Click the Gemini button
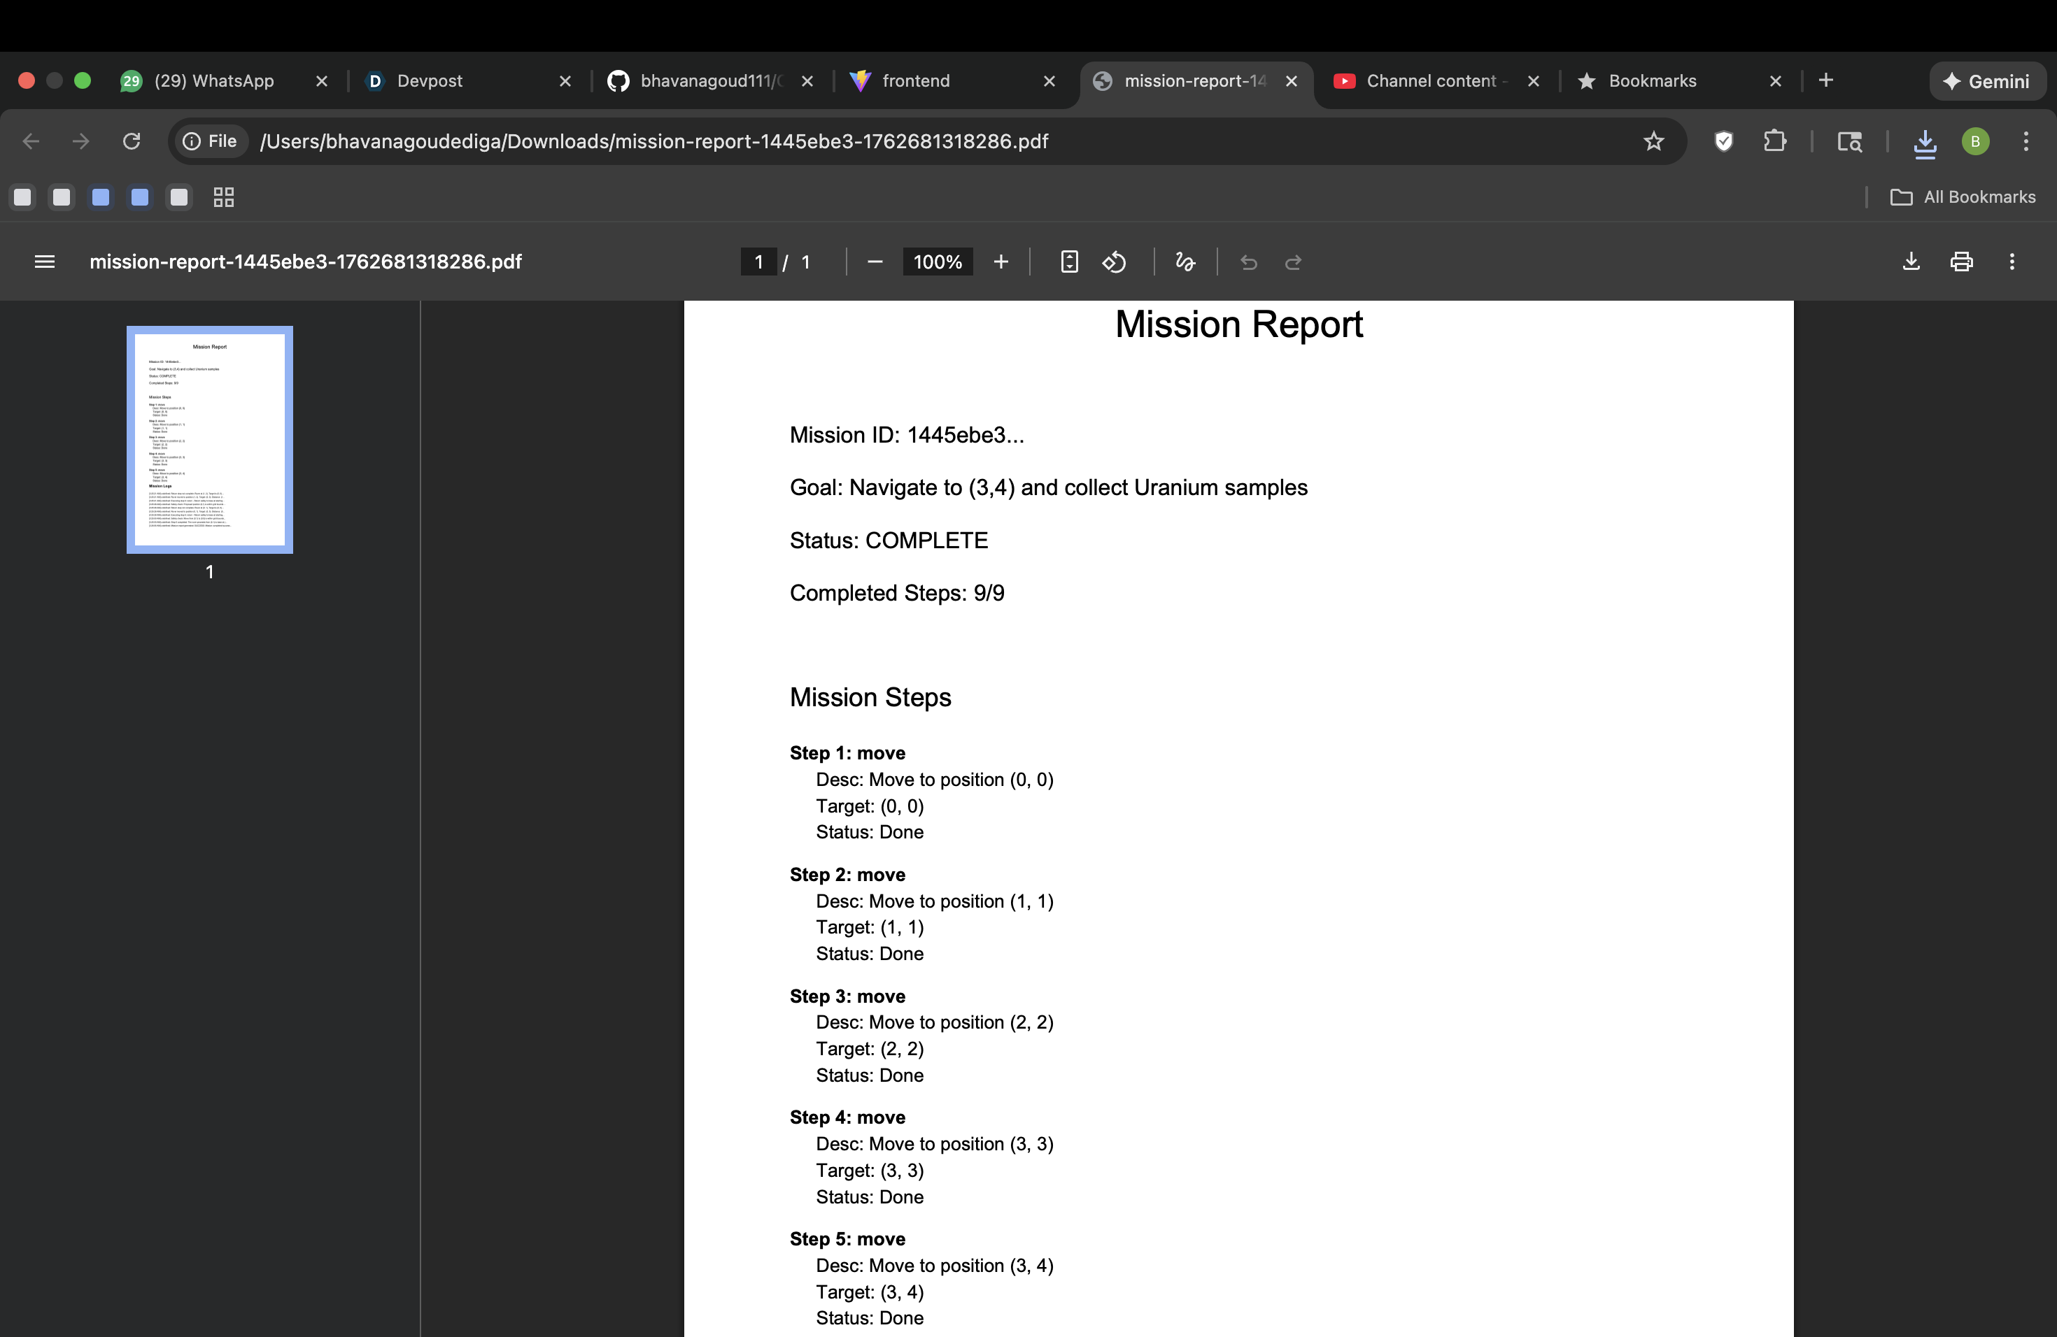 [1986, 81]
